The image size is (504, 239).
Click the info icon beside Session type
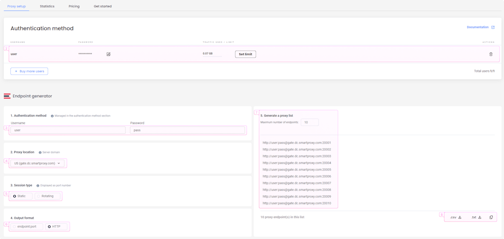[37, 185]
